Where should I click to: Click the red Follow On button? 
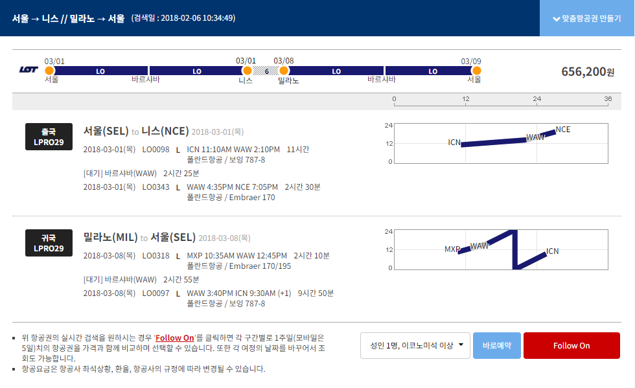click(x=571, y=345)
